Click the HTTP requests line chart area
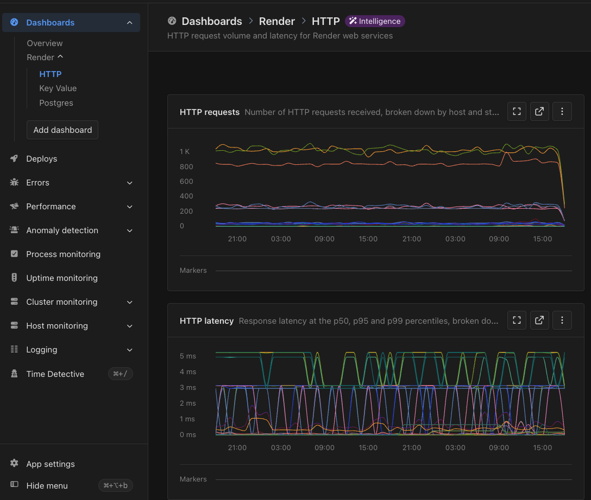The height and width of the screenshot is (500, 591). (390, 185)
